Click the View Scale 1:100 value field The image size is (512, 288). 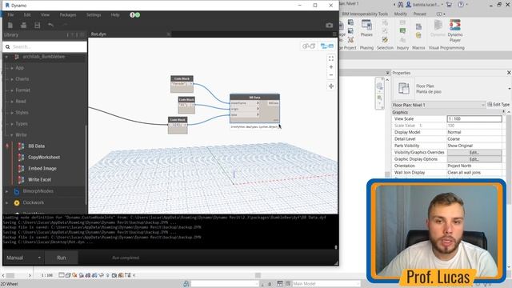pyautogui.click(x=474, y=119)
